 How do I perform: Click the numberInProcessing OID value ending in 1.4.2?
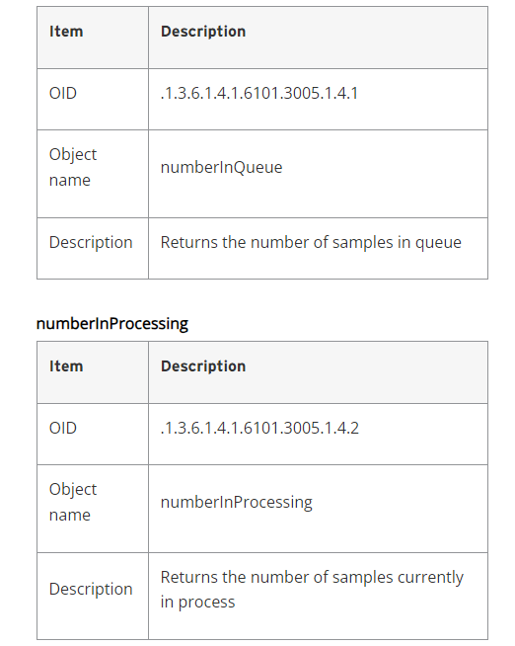[x=259, y=428]
